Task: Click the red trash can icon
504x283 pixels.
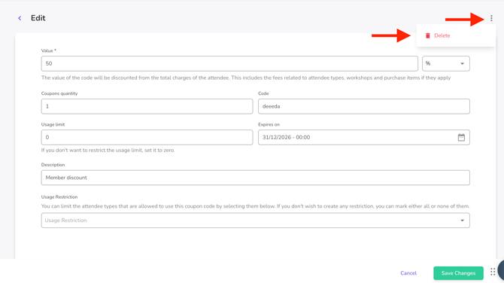Action: [427, 35]
